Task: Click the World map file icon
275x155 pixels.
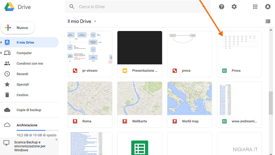Action: point(175,121)
